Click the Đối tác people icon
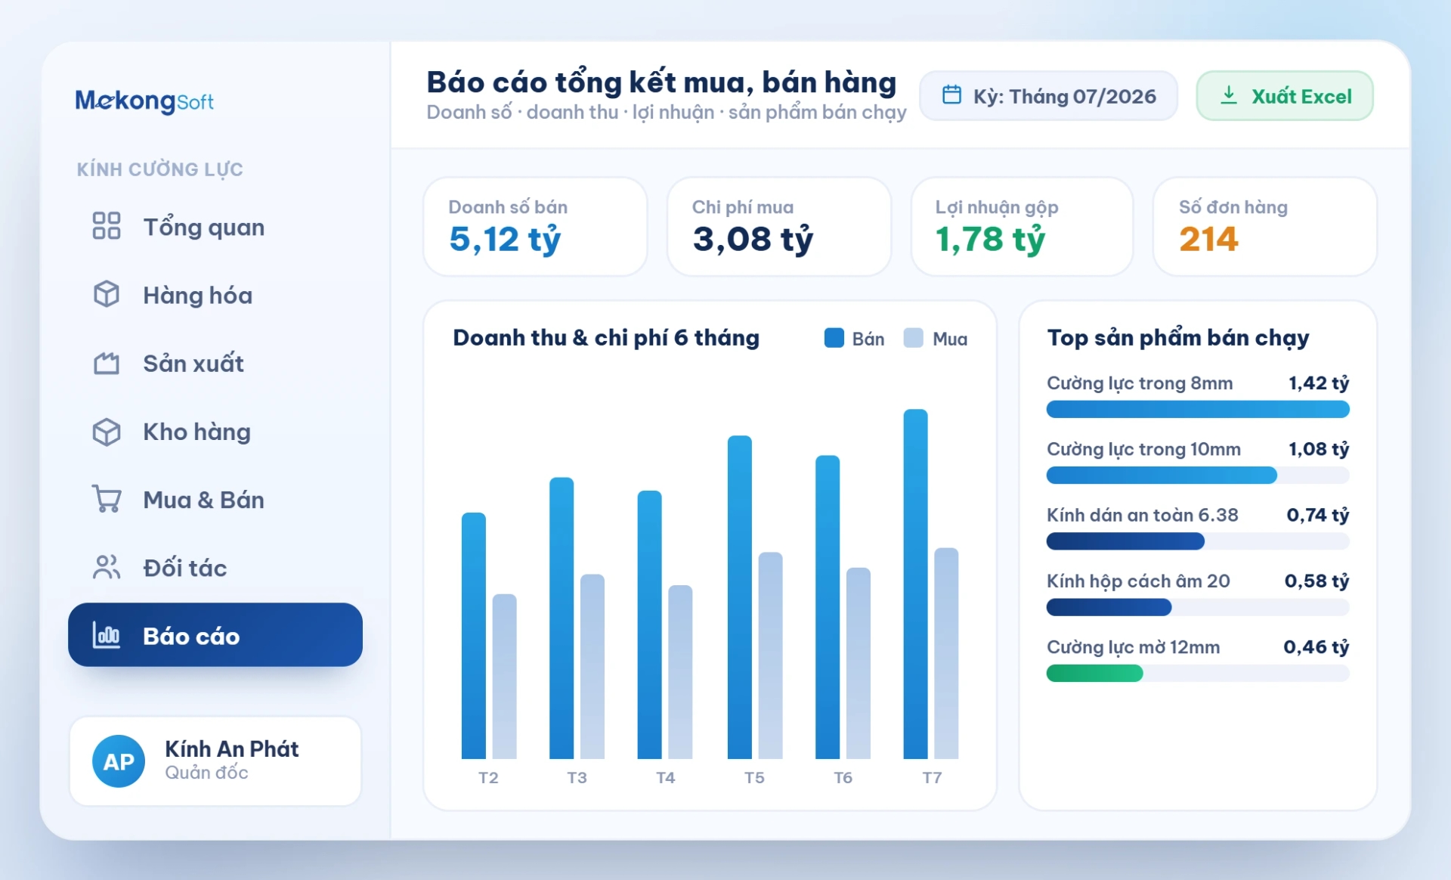The width and height of the screenshot is (1451, 880). (107, 567)
